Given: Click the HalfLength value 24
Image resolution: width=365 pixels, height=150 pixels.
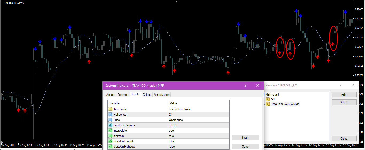Looking at the screenshot, I should [x=199, y=115].
